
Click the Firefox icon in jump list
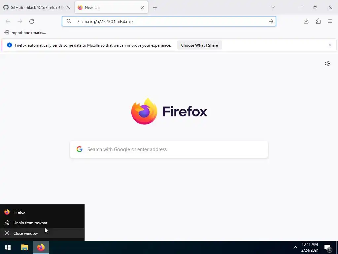[7, 212]
